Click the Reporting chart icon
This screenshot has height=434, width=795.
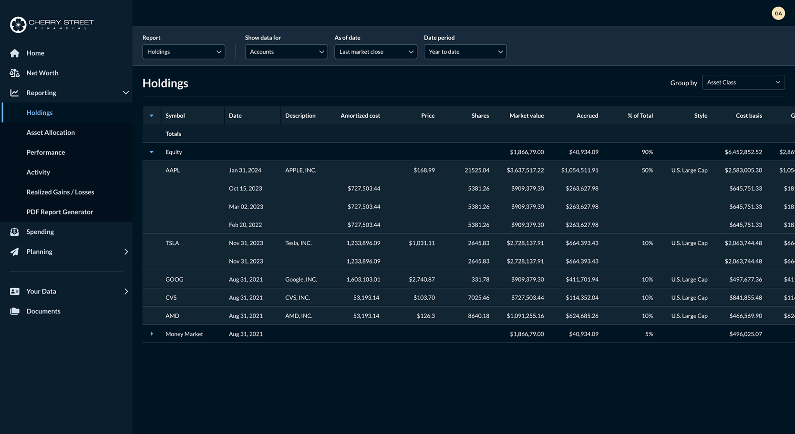pos(15,93)
